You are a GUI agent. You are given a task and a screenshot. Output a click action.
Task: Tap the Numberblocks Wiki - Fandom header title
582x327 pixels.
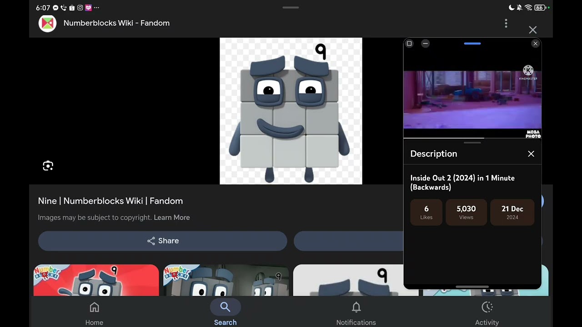[116, 23]
